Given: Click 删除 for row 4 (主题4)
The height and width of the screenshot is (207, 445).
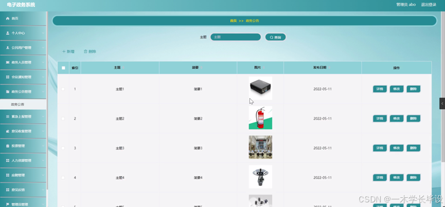Looking at the screenshot, I should (413, 178).
